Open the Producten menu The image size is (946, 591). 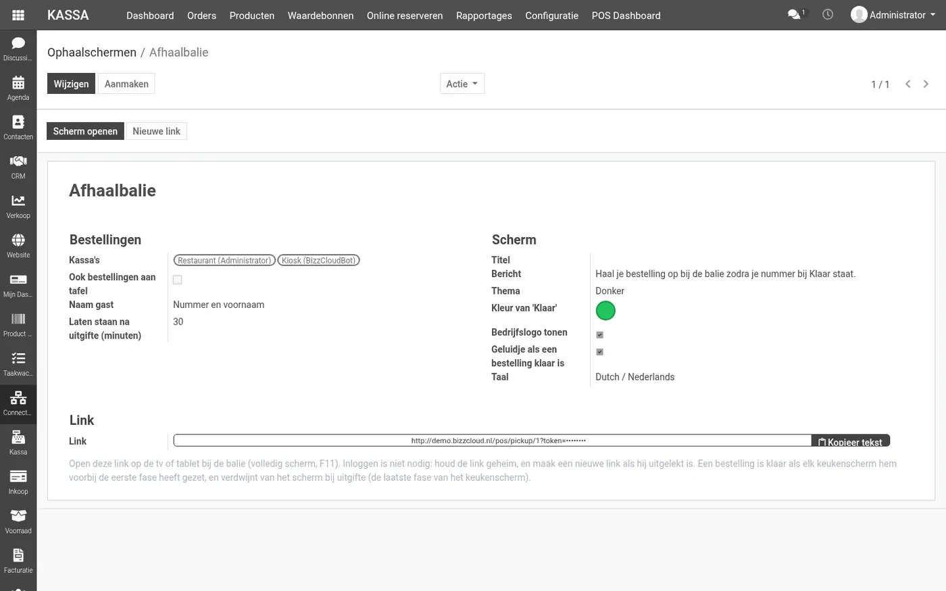[252, 15]
